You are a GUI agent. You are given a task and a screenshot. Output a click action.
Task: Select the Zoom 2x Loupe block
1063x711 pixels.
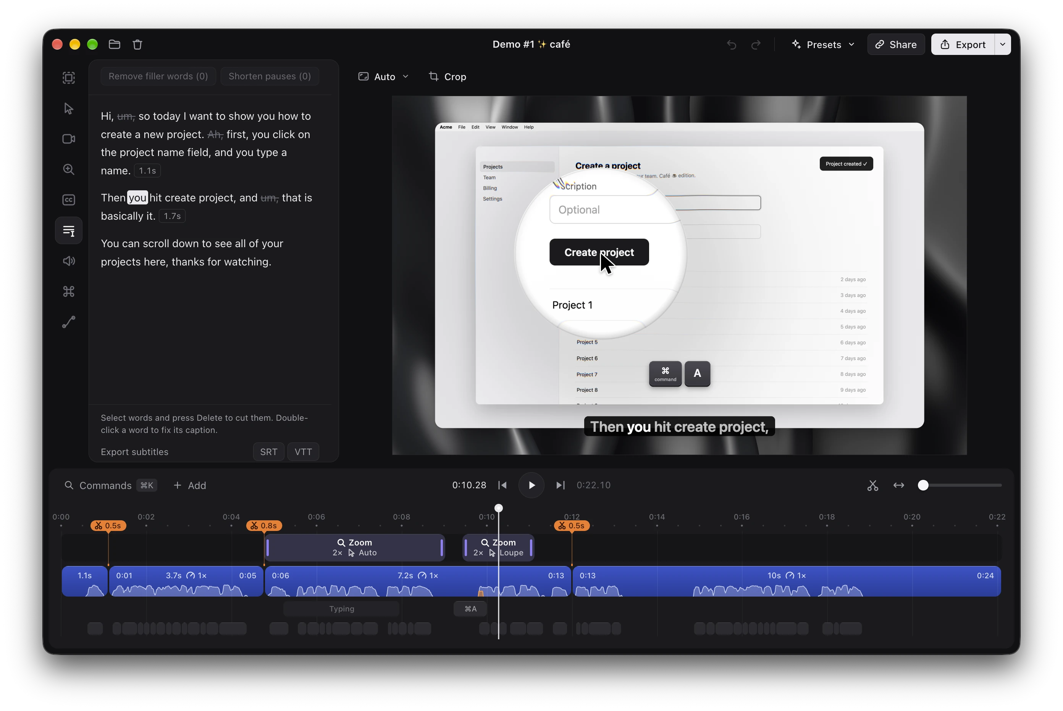[x=498, y=547]
